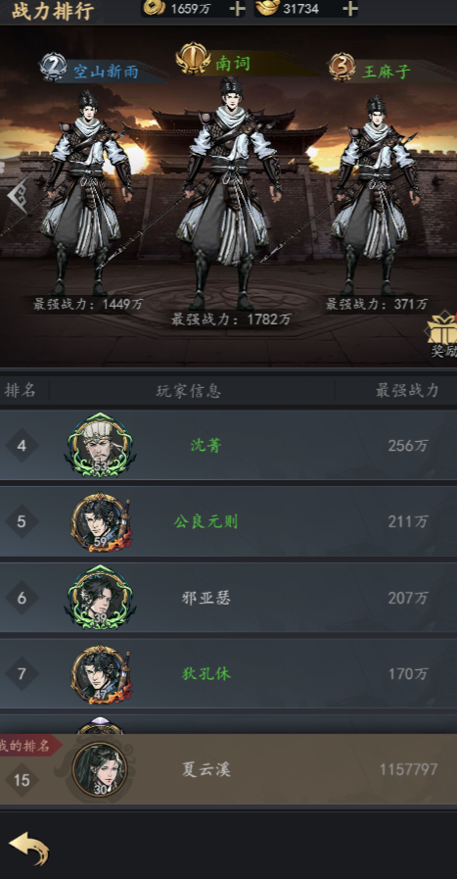
Task: Open 公良元则's avatar portrait
Action: coord(101,522)
